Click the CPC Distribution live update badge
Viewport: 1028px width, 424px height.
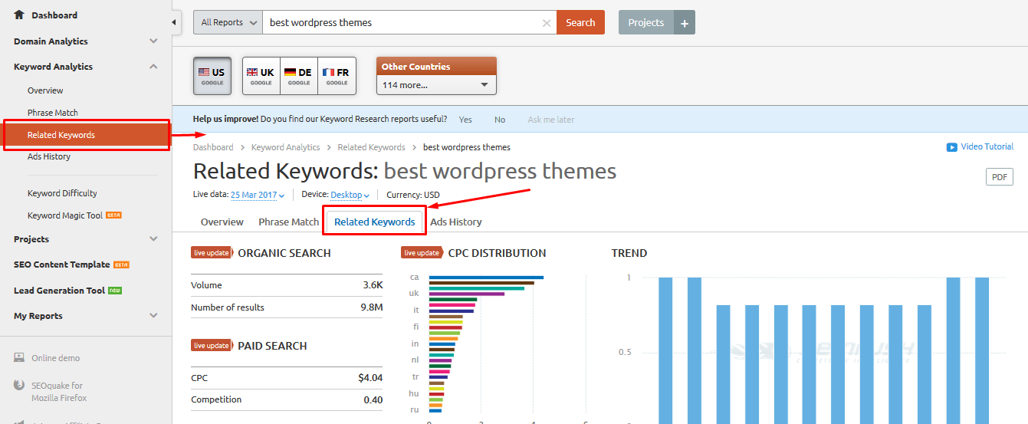tap(422, 253)
